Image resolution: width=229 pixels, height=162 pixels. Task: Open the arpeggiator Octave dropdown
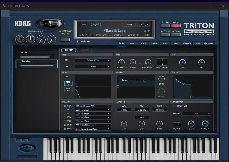[x=176, y=124]
